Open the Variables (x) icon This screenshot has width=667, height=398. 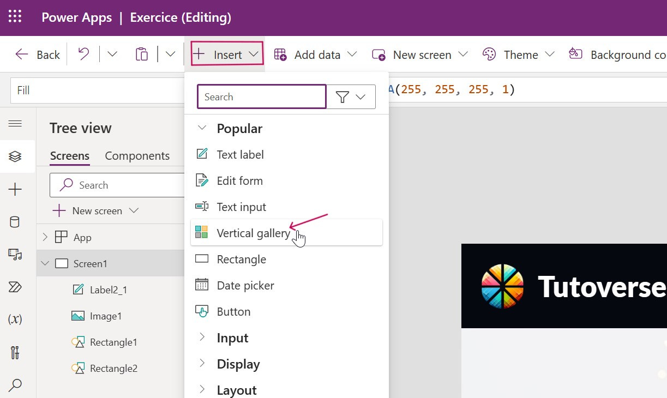point(15,319)
